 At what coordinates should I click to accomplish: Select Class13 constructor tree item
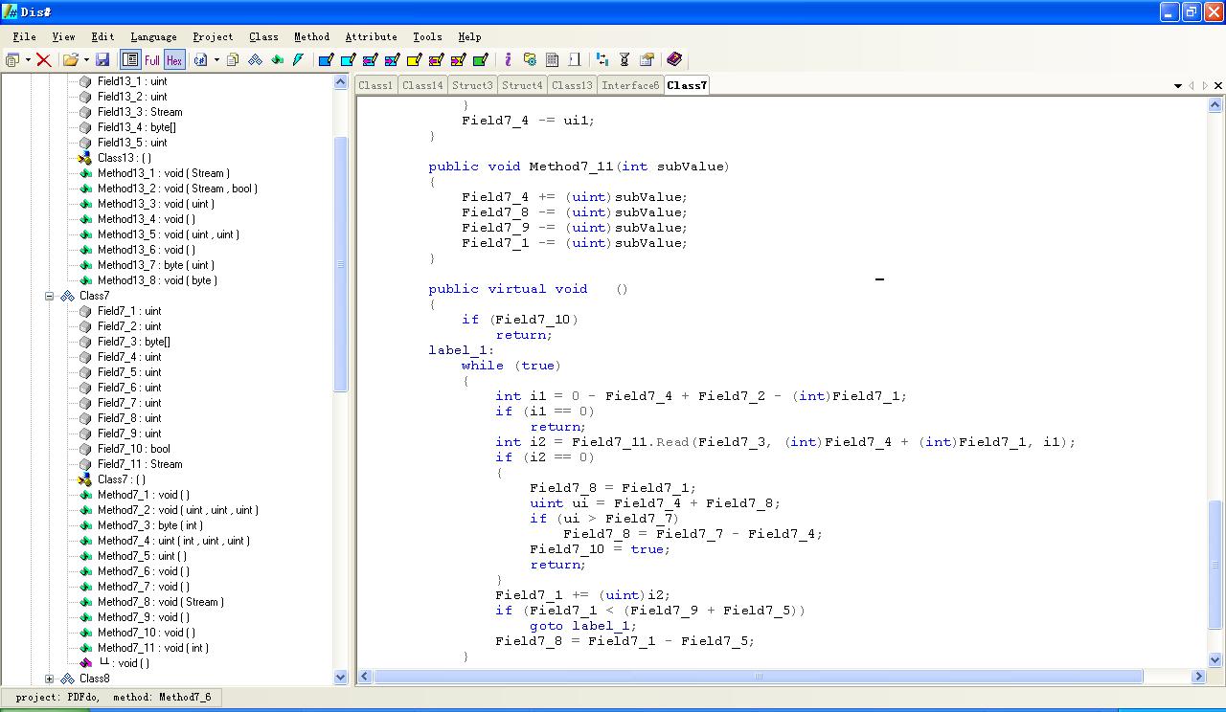click(x=124, y=158)
